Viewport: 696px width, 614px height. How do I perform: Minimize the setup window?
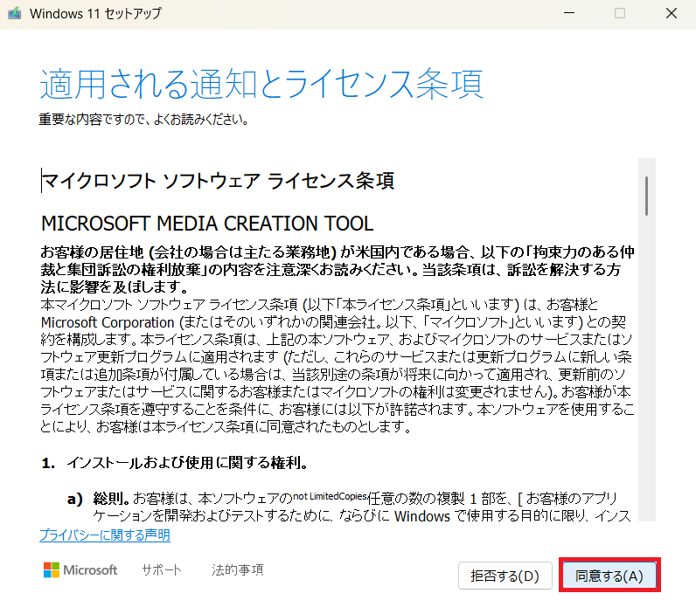tap(569, 13)
